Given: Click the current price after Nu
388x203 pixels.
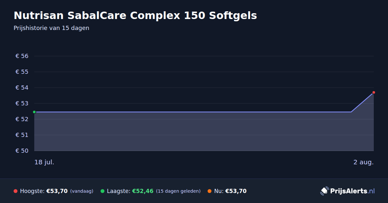Looking at the screenshot, I should tap(236, 191).
